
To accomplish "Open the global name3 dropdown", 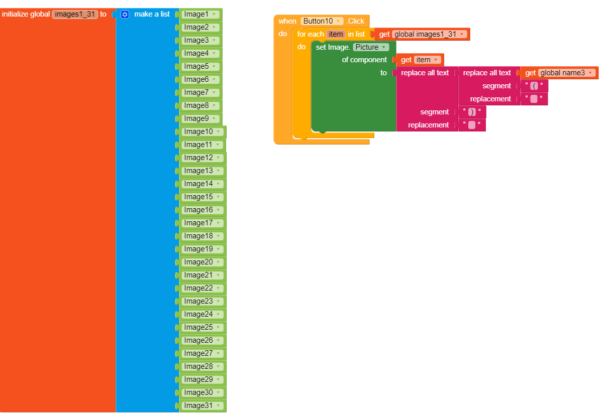I will (590, 72).
